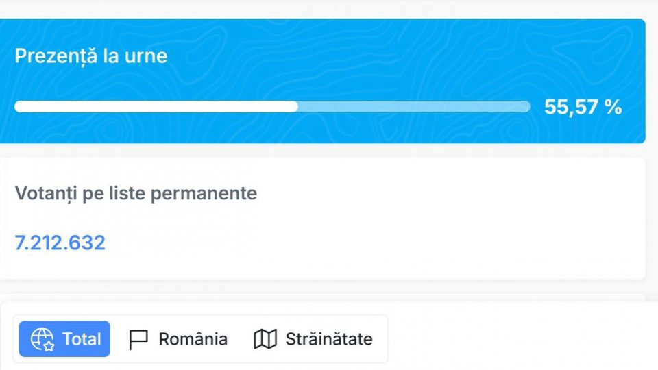The width and height of the screenshot is (658, 370).
Task: Click the Votanți pe liste permanente label
Action: 136,193
